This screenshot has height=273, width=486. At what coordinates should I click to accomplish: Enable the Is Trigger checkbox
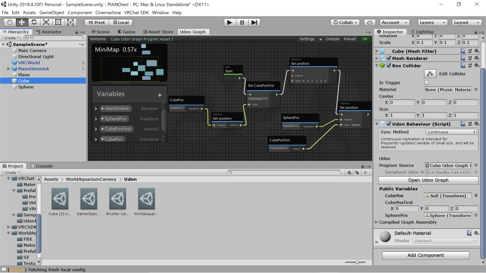426,83
